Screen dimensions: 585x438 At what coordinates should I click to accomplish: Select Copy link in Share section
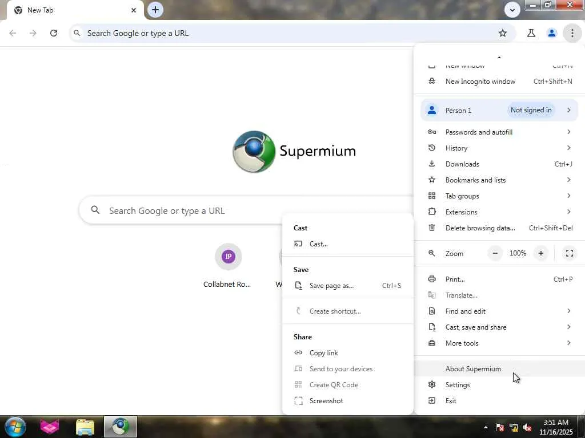[x=348, y=352]
